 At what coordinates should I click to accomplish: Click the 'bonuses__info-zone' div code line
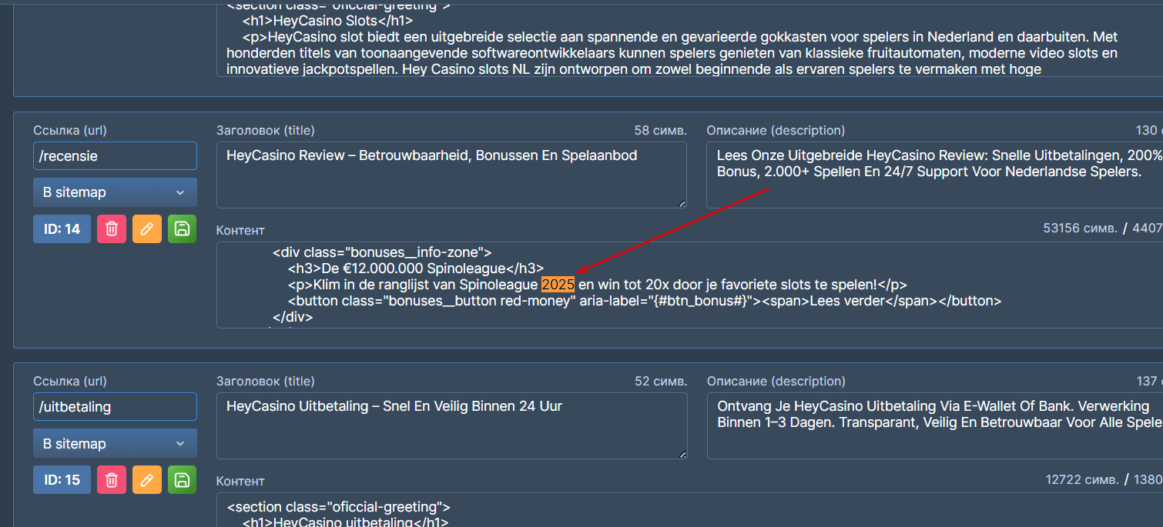(381, 252)
